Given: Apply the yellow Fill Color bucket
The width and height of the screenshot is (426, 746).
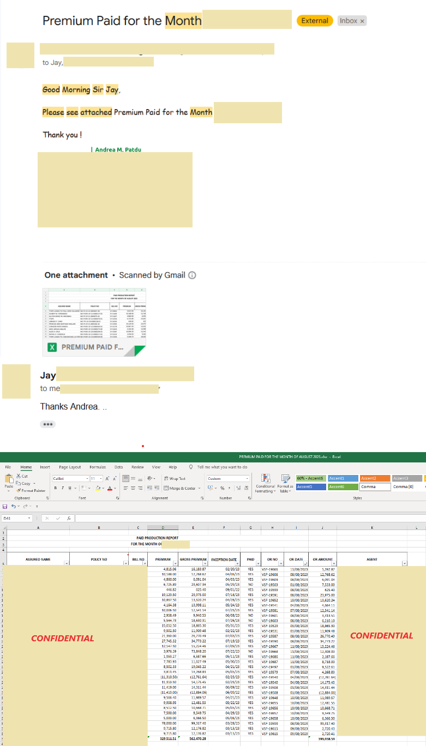Looking at the screenshot, I should (98, 488).
